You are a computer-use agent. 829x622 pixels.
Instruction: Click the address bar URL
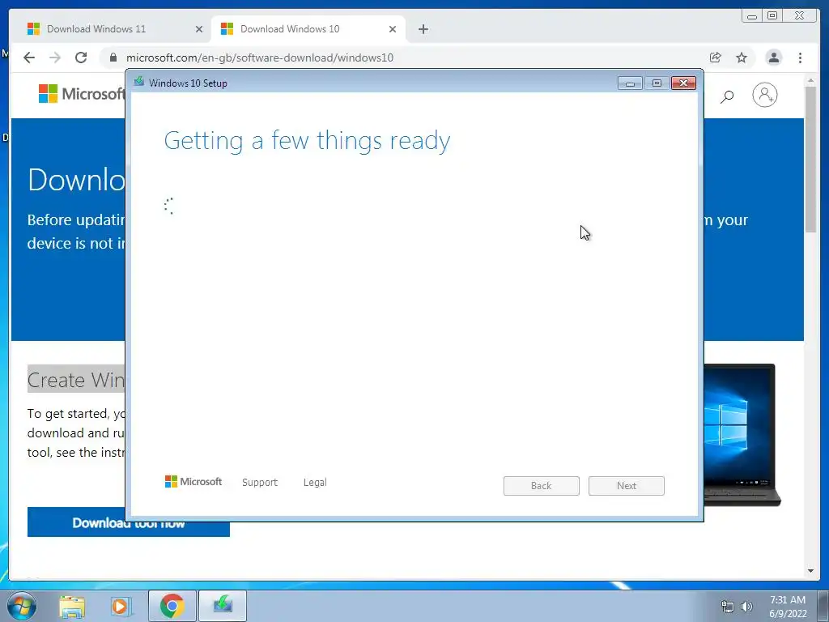point(260,58)
